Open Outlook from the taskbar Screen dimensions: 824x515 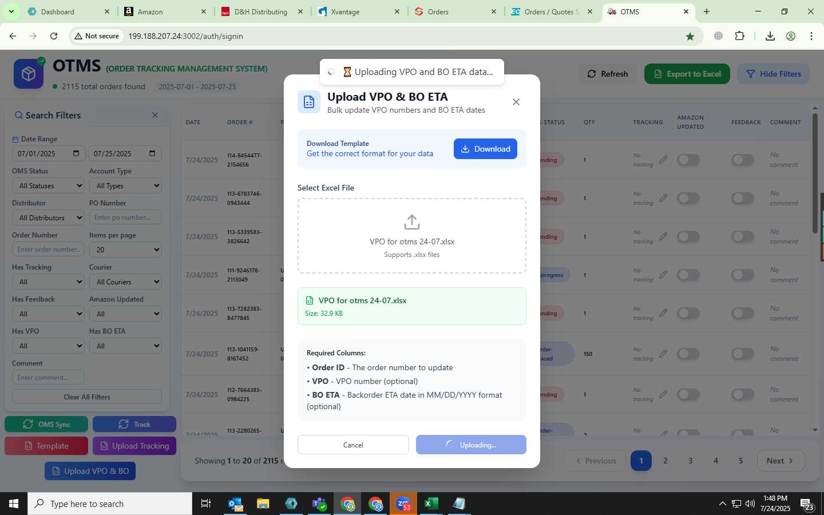tap(235, 504)
